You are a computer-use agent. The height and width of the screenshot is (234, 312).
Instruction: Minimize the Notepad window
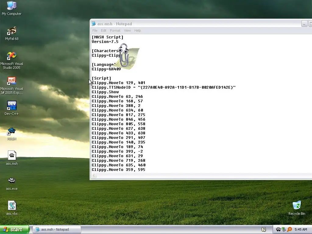coord(304,24)
